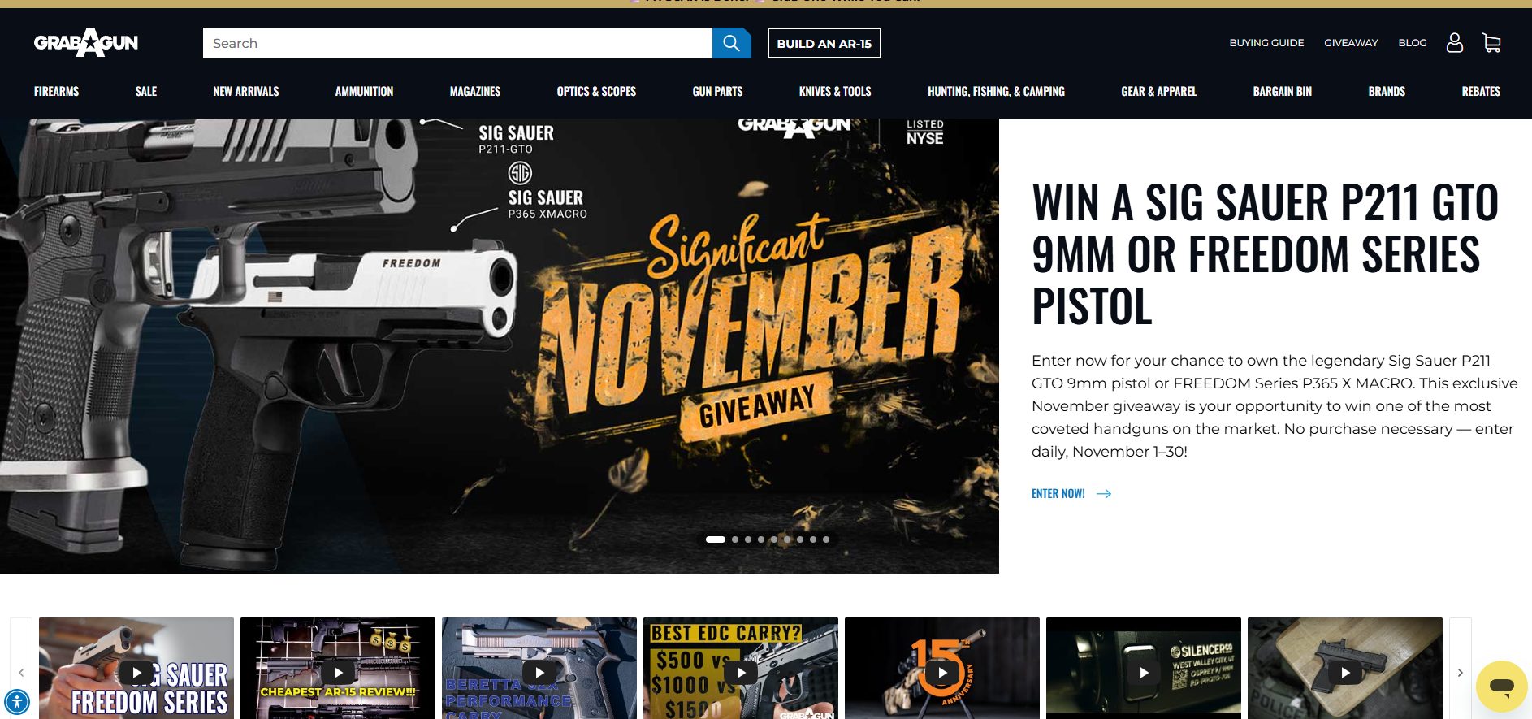This screenshot has width=1532, height=719.
Task: Open the Firearms menu
Action: pyautogui.click(x=56, y=91)
